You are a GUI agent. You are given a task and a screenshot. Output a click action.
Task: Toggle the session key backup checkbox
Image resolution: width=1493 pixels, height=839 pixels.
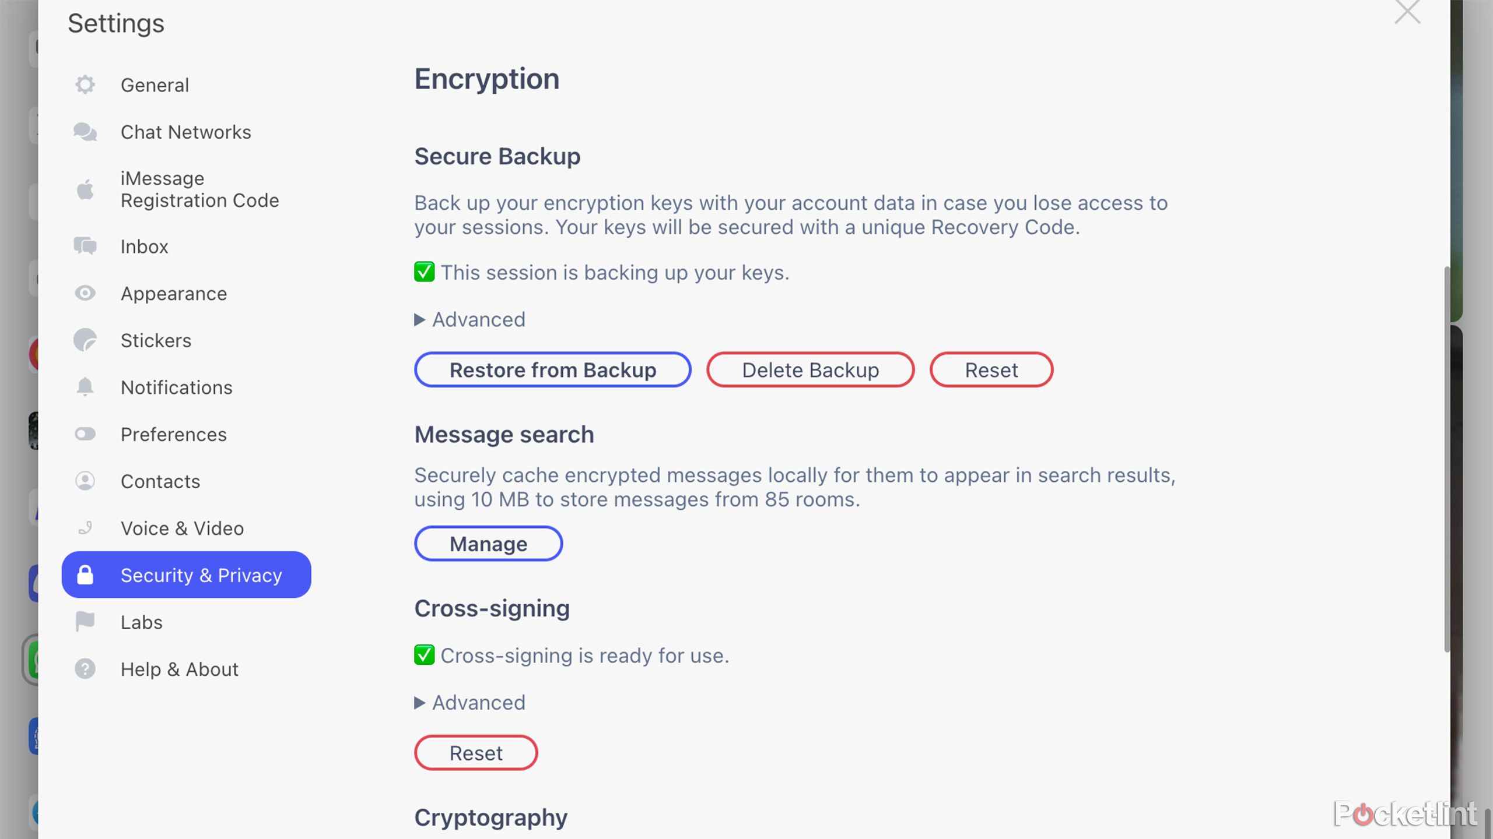tap(423, 273)
